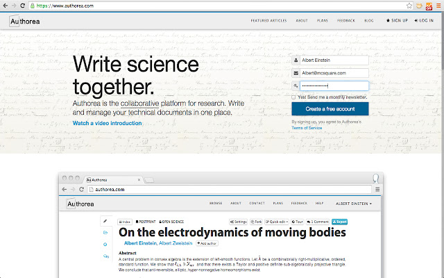Click the green padlock security icon
The width and height of the screenshot is (444, 278).
tap(33, 6)
